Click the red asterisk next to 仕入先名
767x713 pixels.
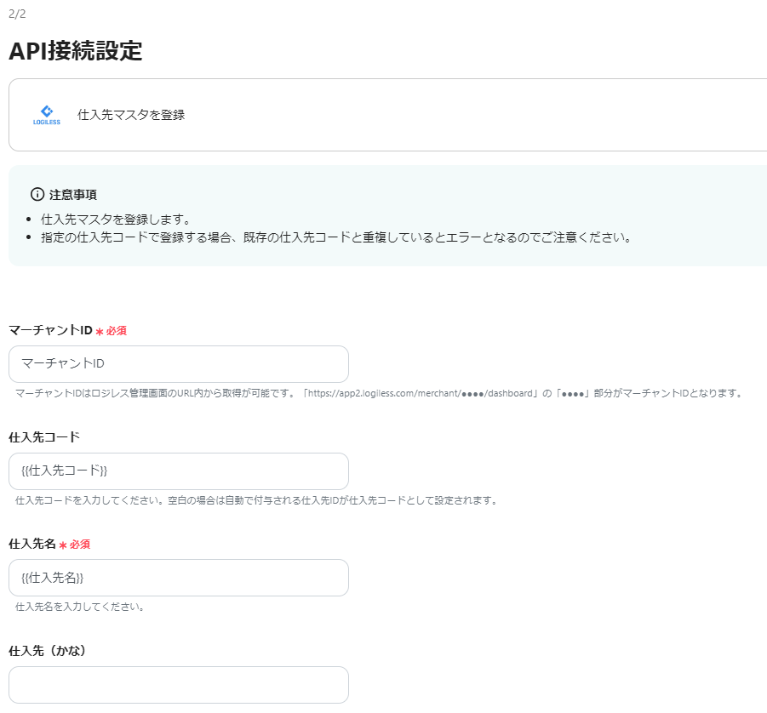(63, 545)
